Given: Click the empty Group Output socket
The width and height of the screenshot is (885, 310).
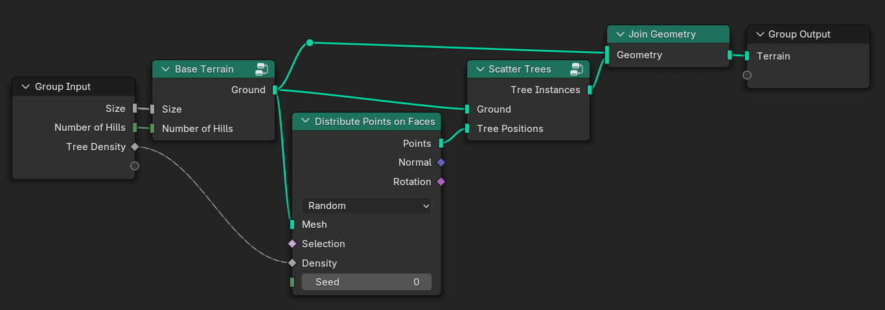Looking at the screenshot, I should (747, 75).
